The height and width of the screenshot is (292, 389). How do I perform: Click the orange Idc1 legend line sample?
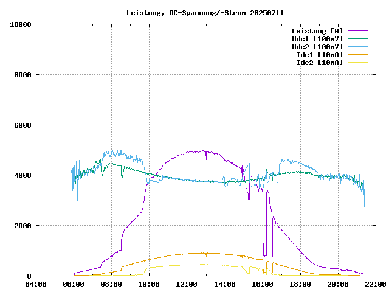358,54
